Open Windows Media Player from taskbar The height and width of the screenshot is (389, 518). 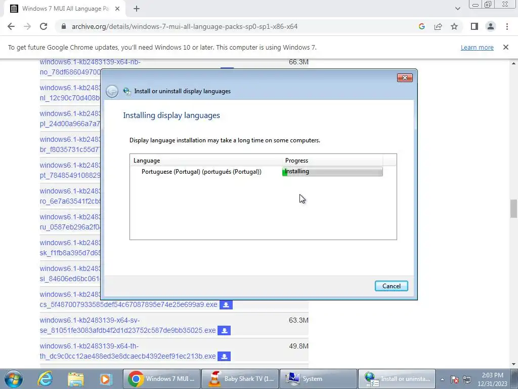pyautogui.click(x=106, y=379)
